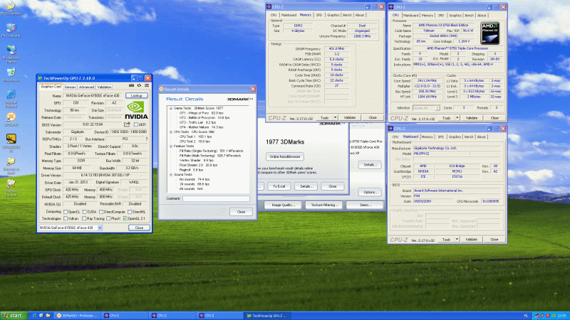Viewport: 570px width, 320px height.
Task: Toggle the Vulkan checkbox
Action: tap(66, 218)
